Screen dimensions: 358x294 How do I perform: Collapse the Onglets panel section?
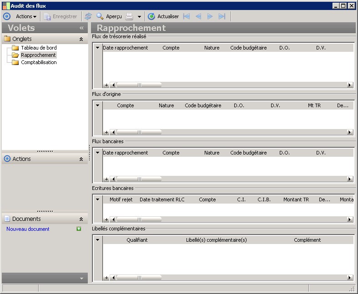[81, 39]
